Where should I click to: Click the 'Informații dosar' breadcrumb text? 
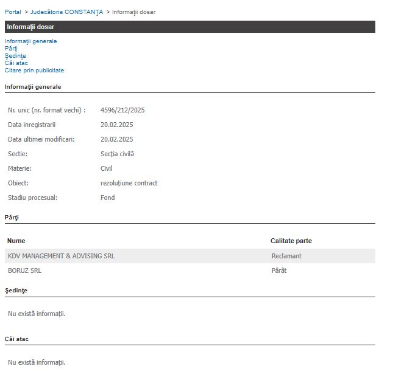(133, 12)
